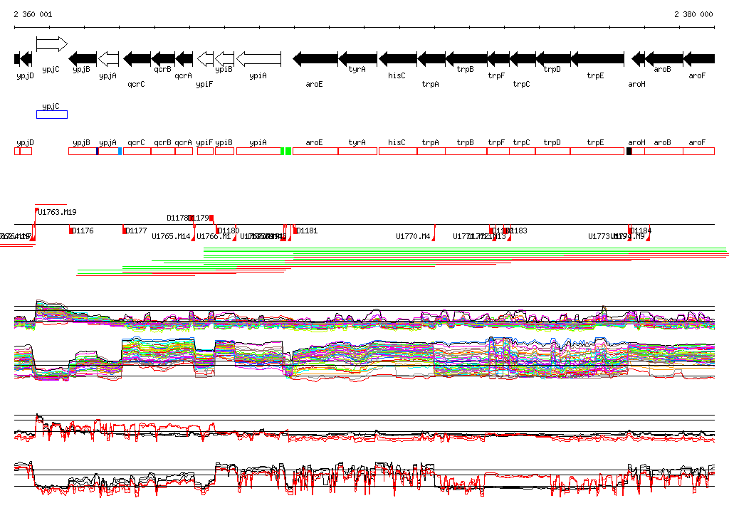Select the hisC gene arrow
The width and height of the screenshot is (729, 508).
click(x=397, y=58)
